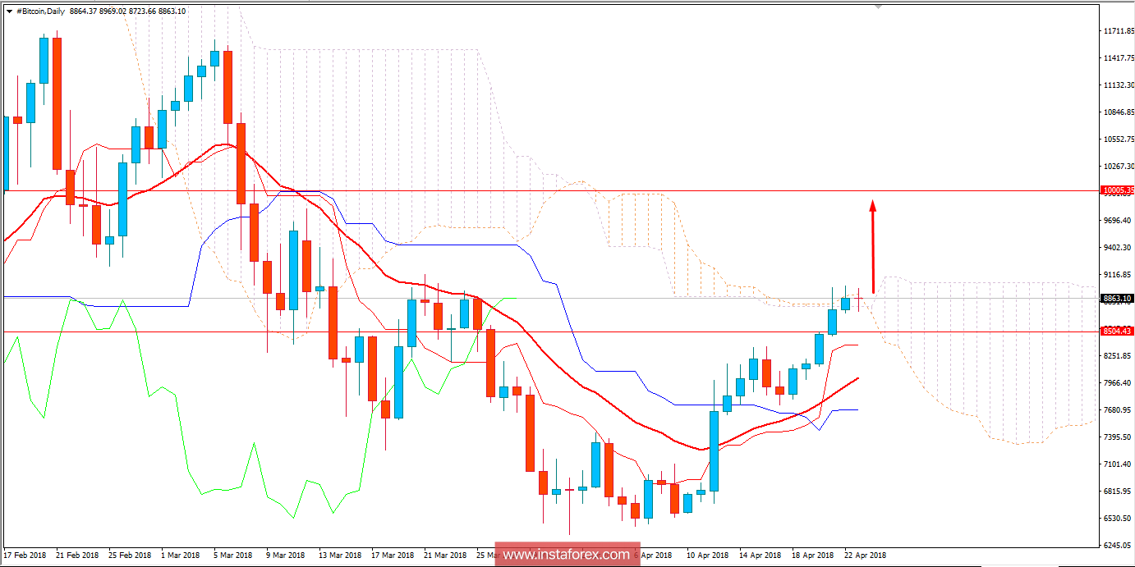This screenshot has height=567, width=1135.
Task: Click date axis label 13 Mar 2018
Action: point(340,556)
